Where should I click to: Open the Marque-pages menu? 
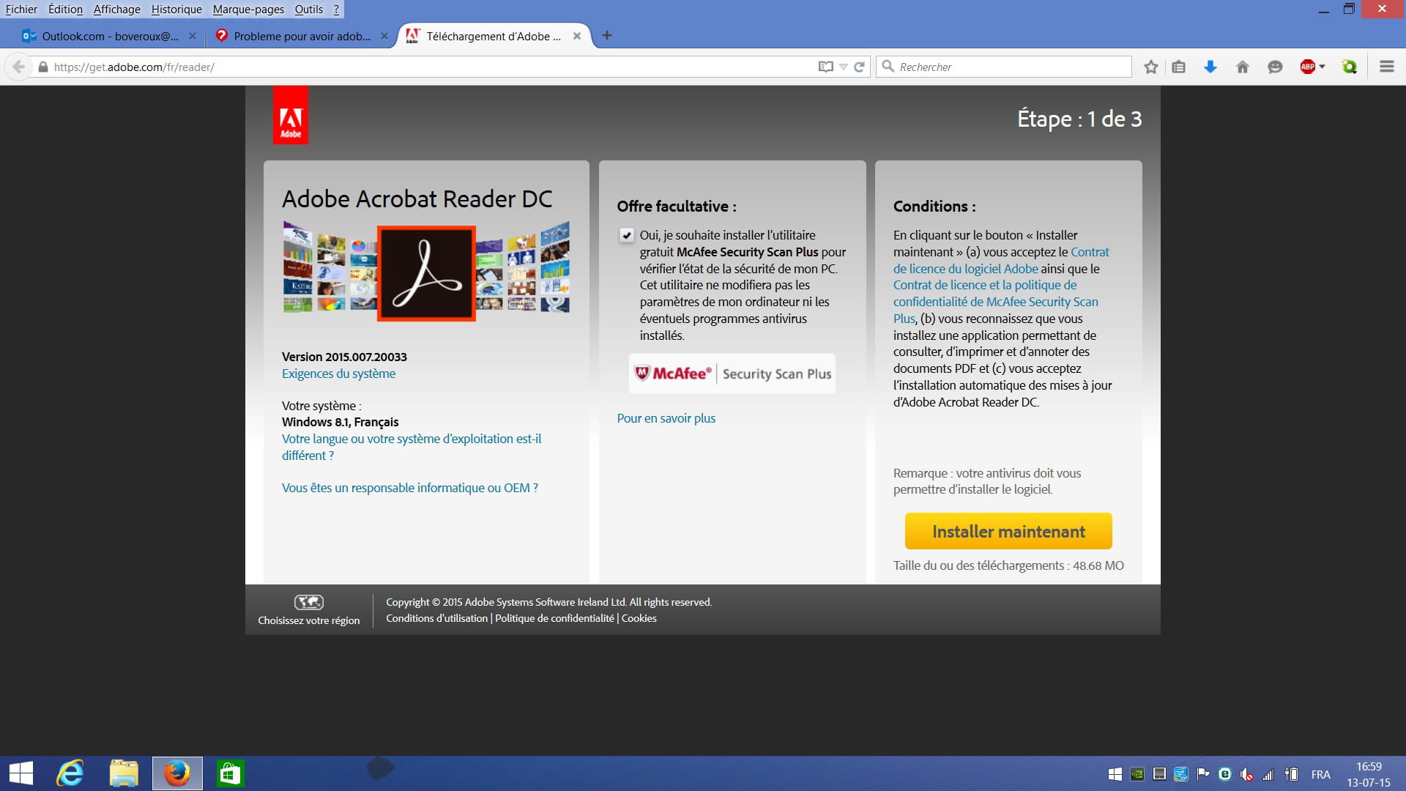pos(248,10)
